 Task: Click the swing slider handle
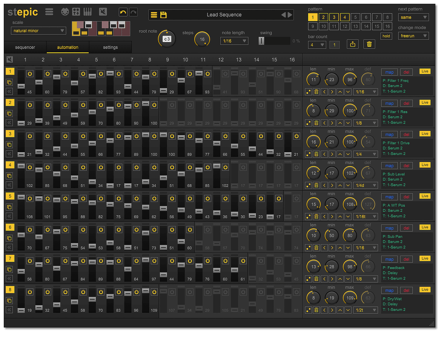tap(261, 41)
